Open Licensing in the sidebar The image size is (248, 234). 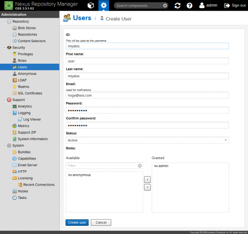coord(25,178)
